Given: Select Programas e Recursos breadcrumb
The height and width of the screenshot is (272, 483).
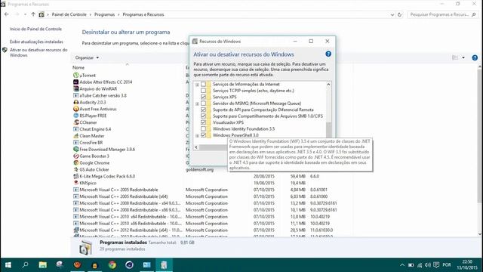Looking at the screenshot, I should [x=143, y=14].
